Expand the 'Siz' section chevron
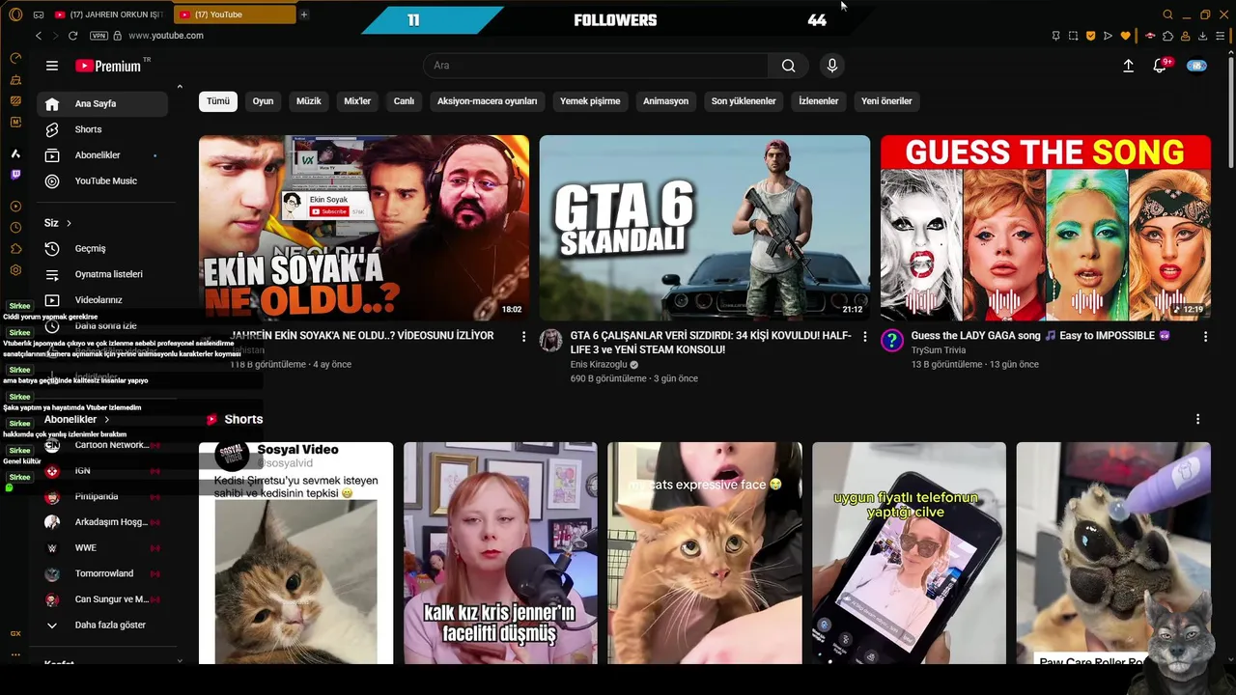 coord(69,223)
